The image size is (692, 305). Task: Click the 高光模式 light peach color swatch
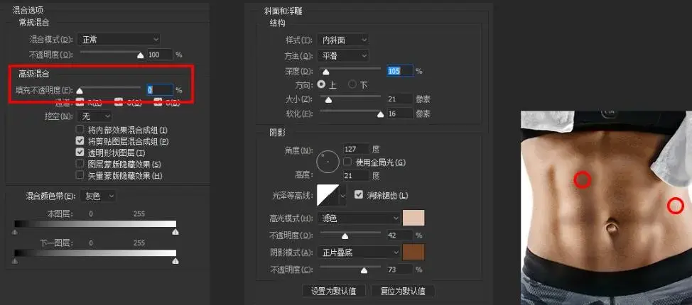[x=414, y=218]
